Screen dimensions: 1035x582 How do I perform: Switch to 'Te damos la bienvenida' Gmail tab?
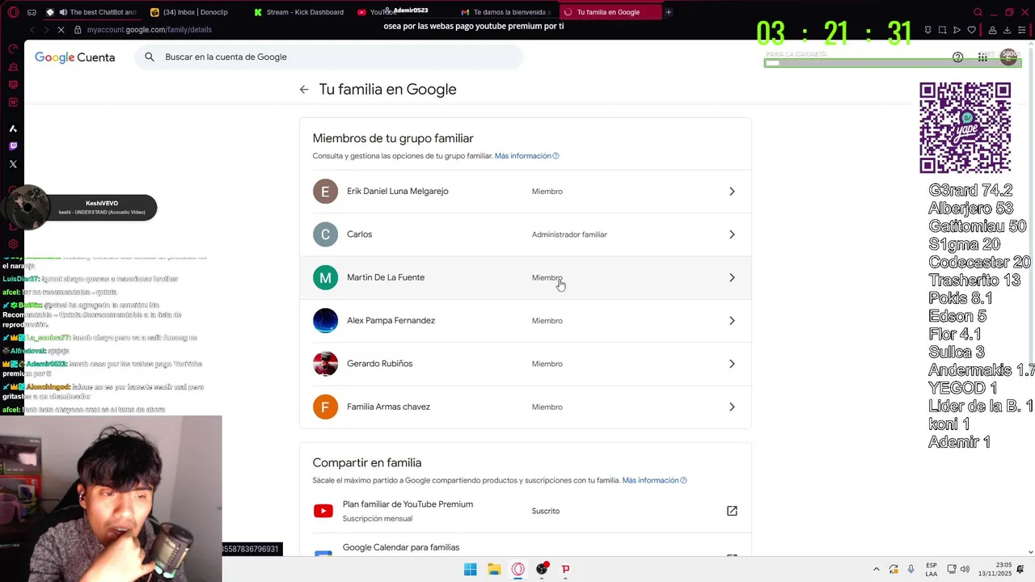point(505,12)
